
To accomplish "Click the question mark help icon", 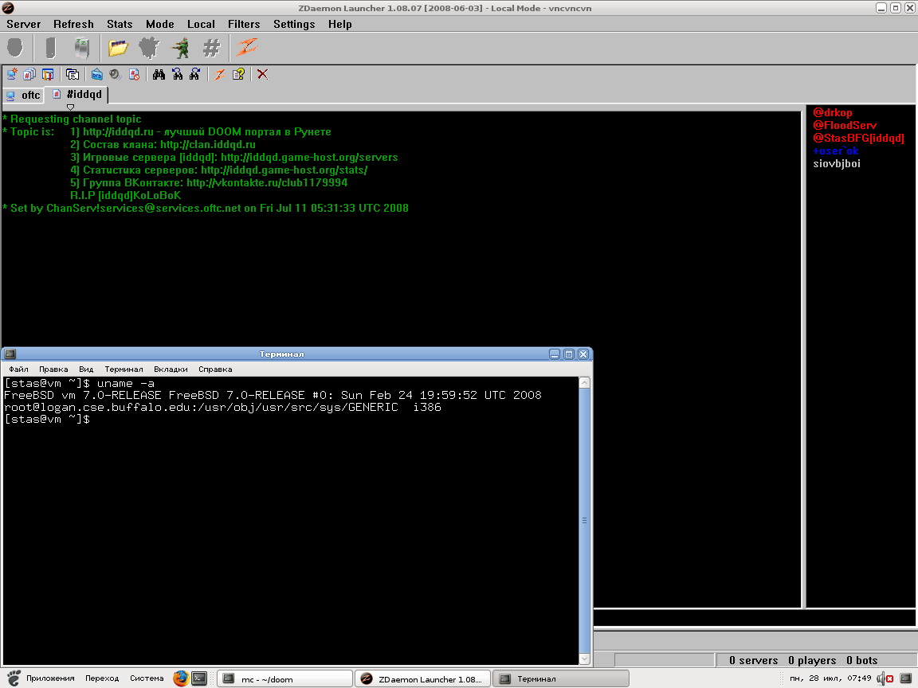I will pos(237,74).
